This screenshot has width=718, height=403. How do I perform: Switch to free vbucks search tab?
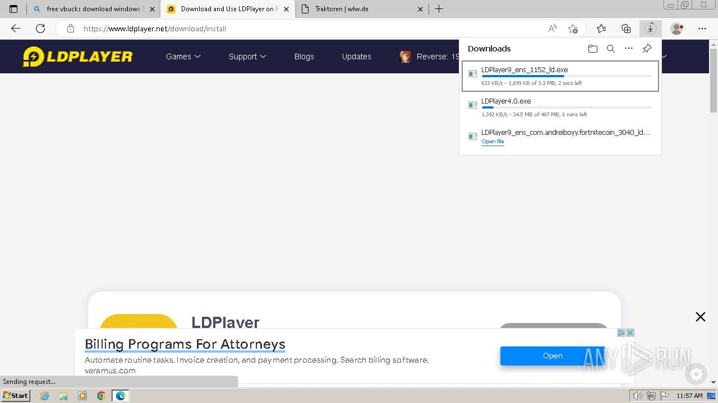coord(94,9)
